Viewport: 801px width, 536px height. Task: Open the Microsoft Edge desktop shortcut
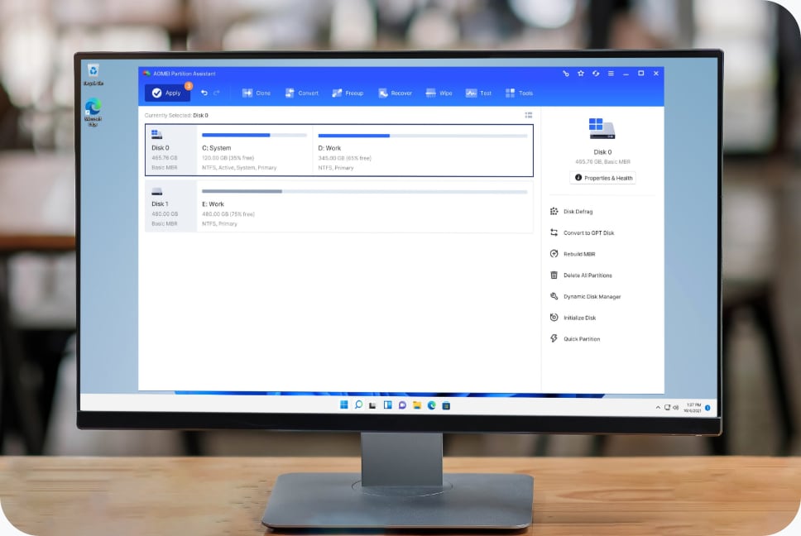[x=93, y=112]
